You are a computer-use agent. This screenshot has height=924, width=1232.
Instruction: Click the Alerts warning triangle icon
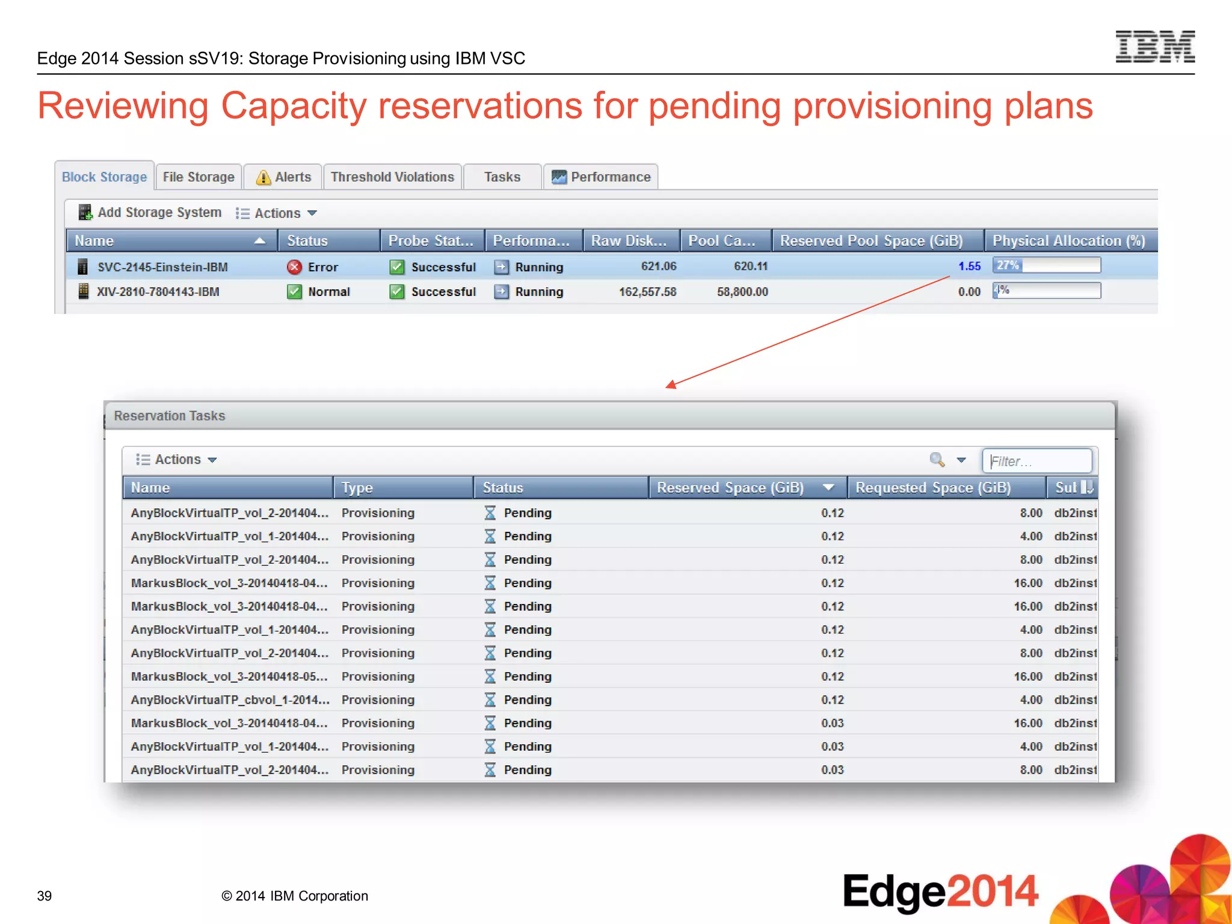tap(263, 177)
